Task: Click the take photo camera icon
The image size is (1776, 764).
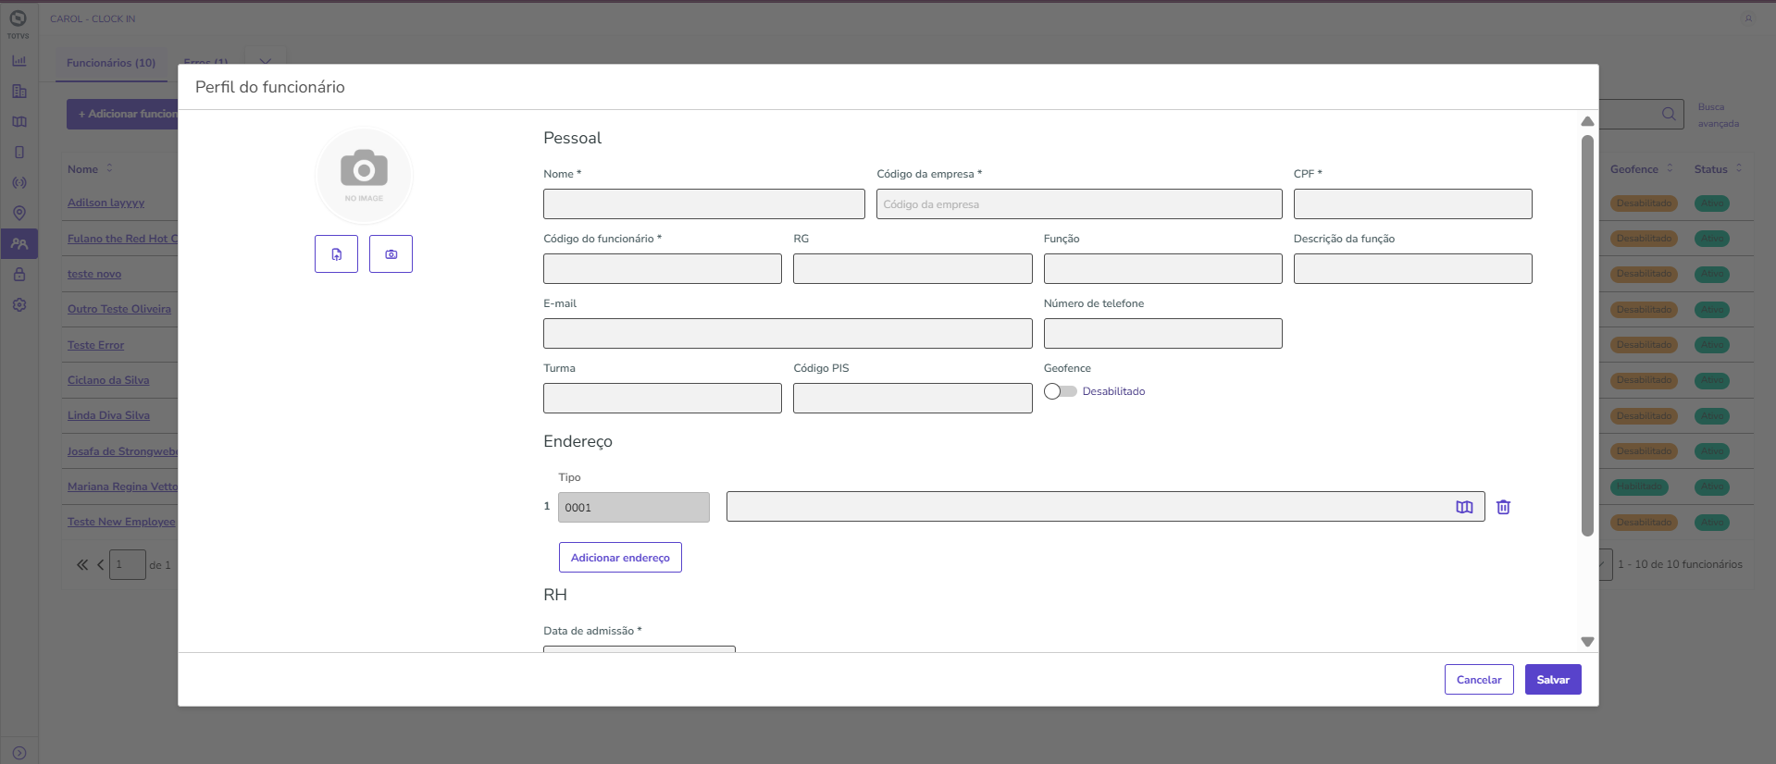Action: coord(391,254)
